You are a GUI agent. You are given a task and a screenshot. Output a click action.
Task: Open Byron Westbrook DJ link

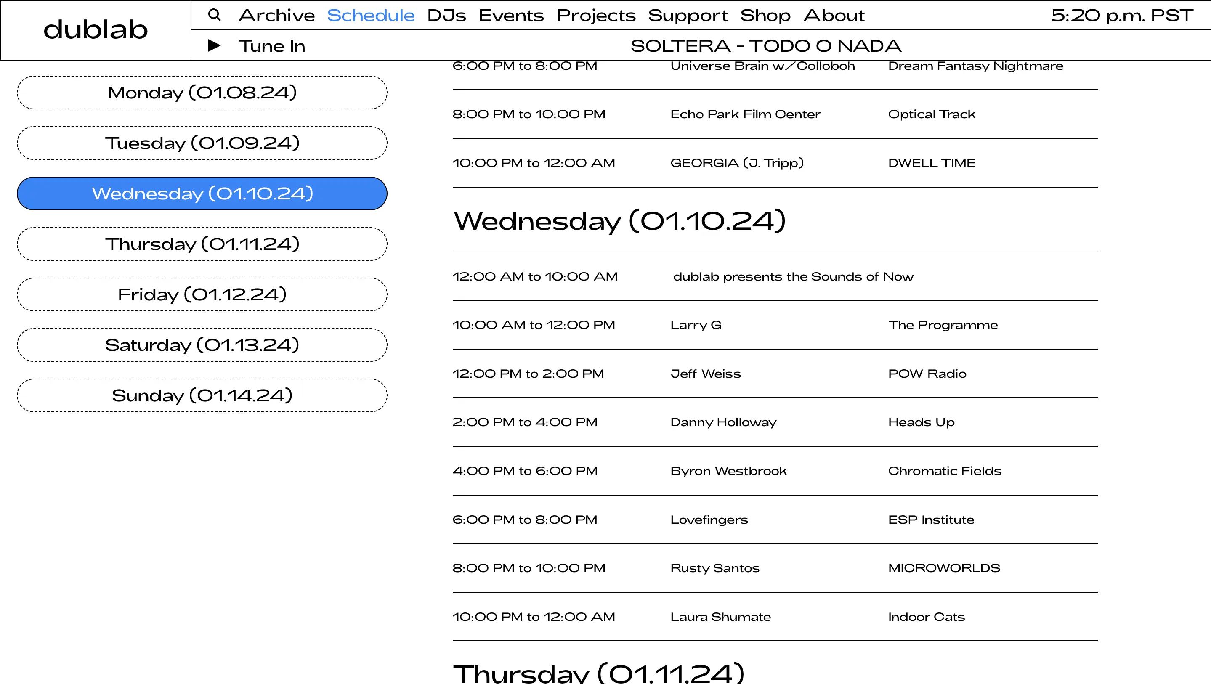[x=728, y=471]
